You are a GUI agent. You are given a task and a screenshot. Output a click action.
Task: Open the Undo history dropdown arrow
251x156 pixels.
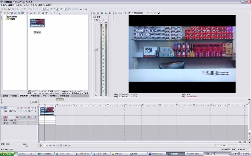[33, 9]
